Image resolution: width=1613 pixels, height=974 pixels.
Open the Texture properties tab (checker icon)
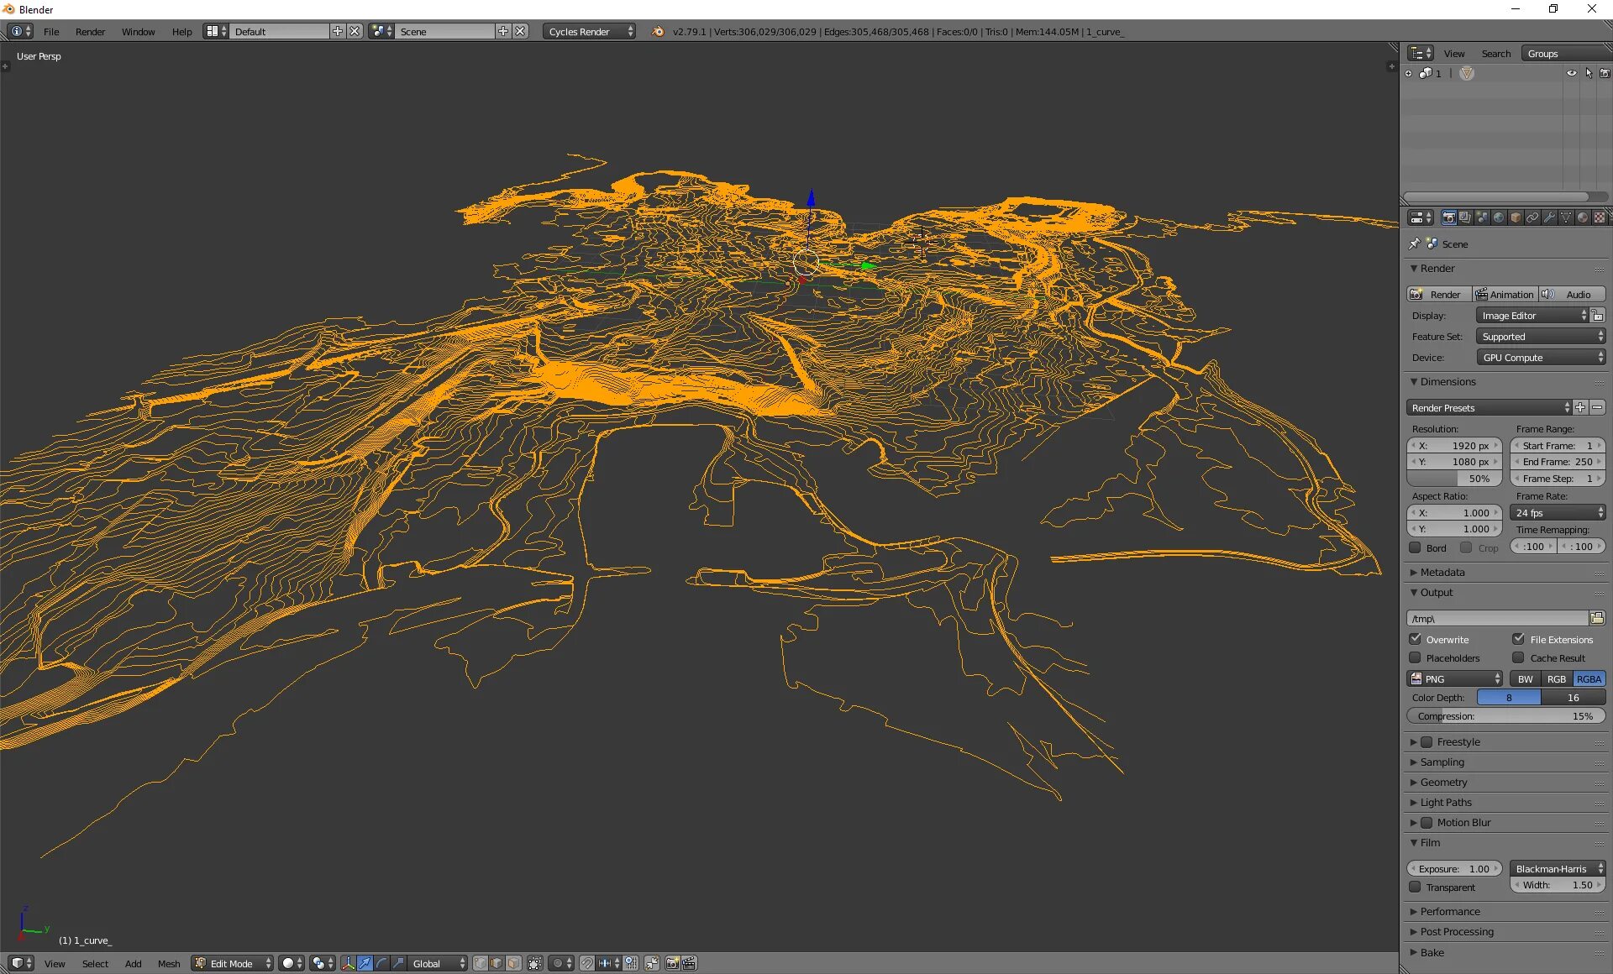click(1600, 217)
